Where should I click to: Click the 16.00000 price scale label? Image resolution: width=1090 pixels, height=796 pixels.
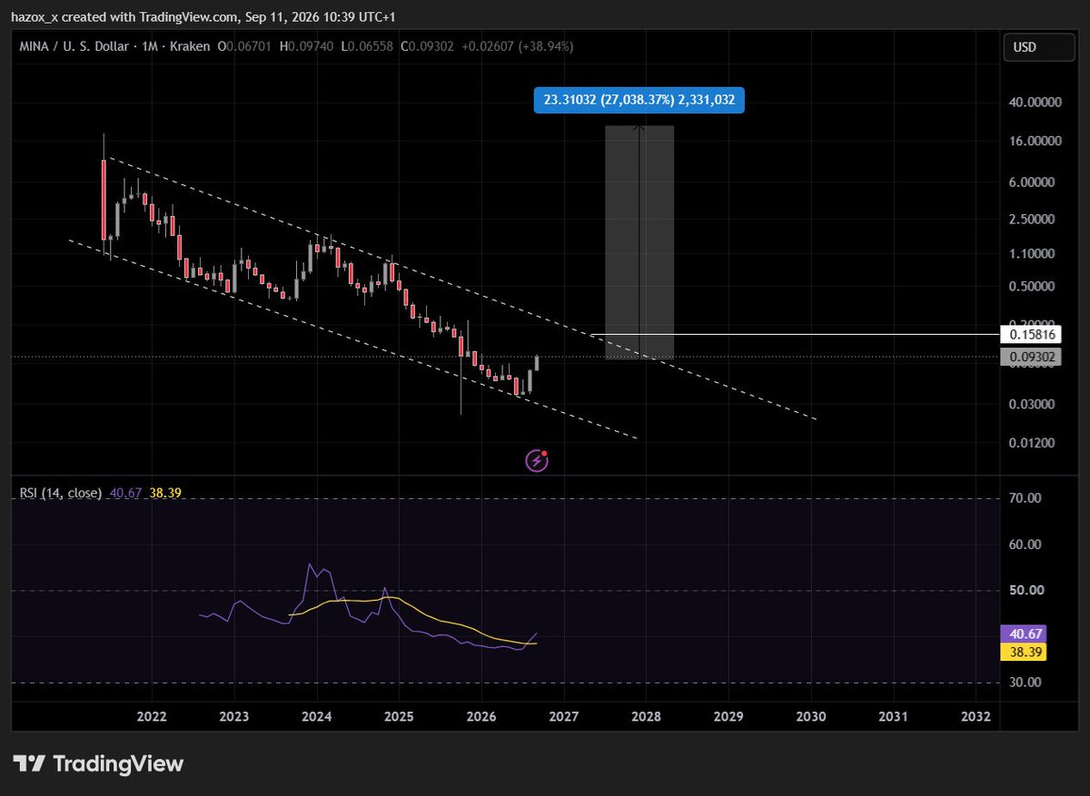pos(1035,142)
